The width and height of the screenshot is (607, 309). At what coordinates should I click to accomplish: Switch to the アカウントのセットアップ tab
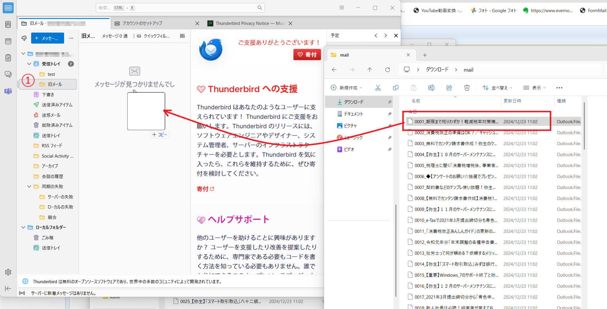pyautogui.click(x=156, y=23)
